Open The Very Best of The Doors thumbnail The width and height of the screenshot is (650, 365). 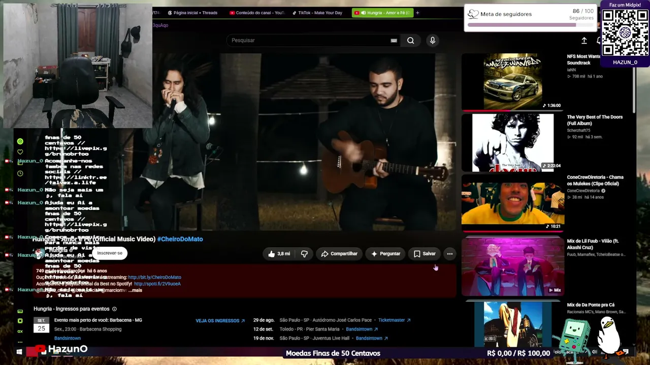[x=513, y=142]
